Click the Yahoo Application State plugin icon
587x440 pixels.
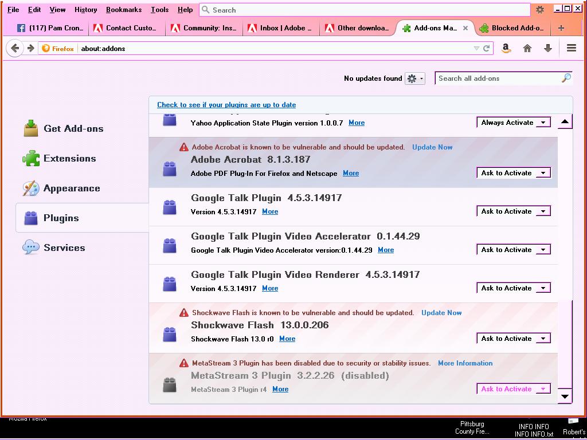pyautogui.click(x=170, y=120)
